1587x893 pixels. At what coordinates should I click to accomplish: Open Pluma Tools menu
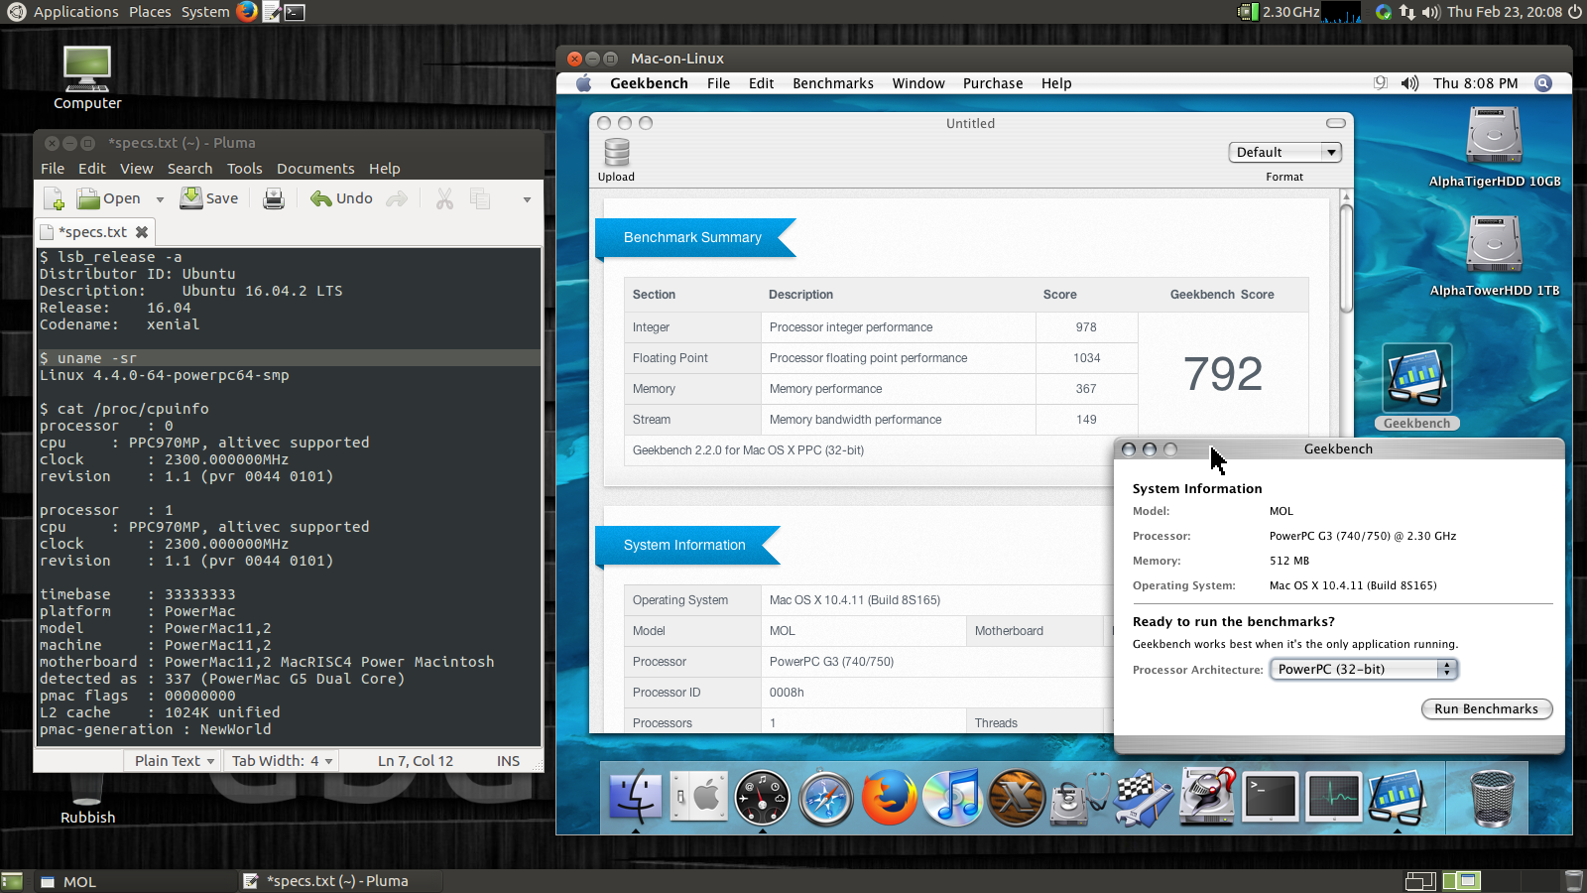(x=244, y=169)
